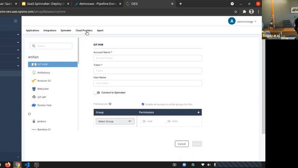This screenshot has width=298, height=168.
Task: Toggle the read permission switch
Action: point(143,121)
